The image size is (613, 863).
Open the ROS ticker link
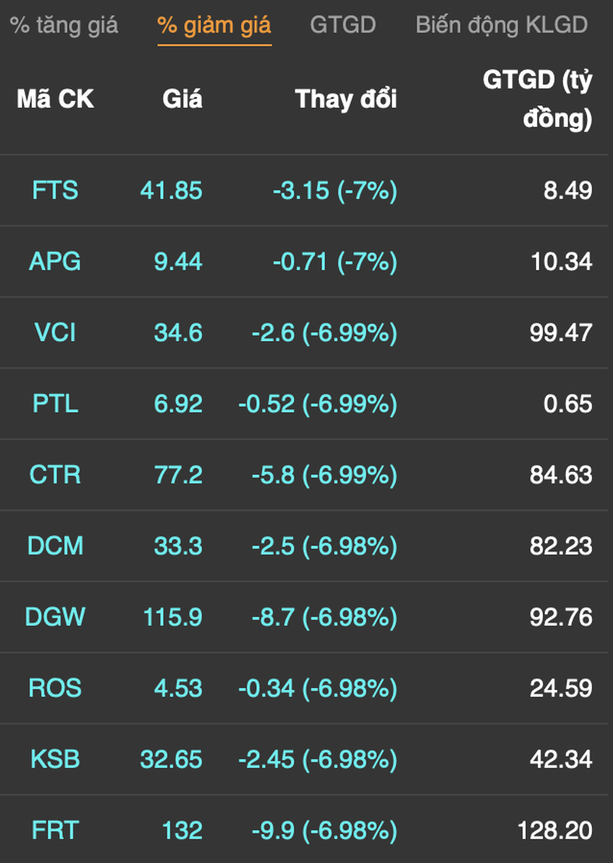(55, 688)
